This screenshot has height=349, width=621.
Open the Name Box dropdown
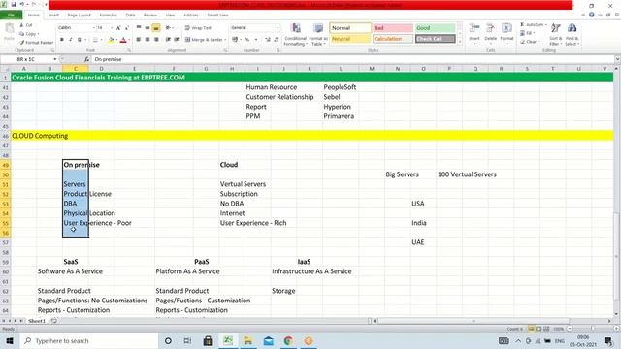[x=55, y=59]
